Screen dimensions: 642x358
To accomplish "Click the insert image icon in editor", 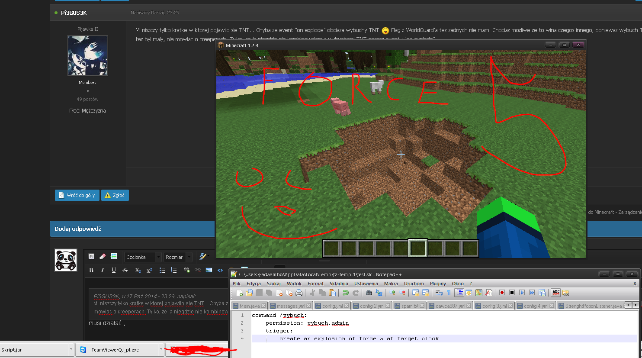I will coord(209,270).
